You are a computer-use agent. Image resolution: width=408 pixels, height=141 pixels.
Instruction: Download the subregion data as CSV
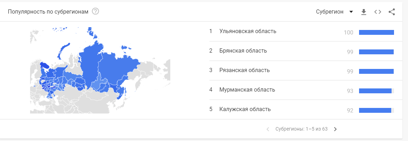[x=364, y=12]
